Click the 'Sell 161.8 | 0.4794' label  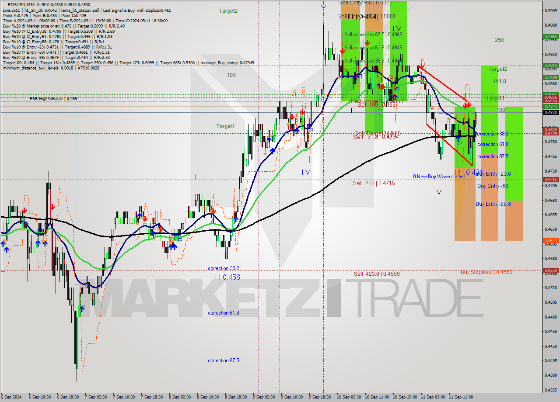(x=376, y=137)
